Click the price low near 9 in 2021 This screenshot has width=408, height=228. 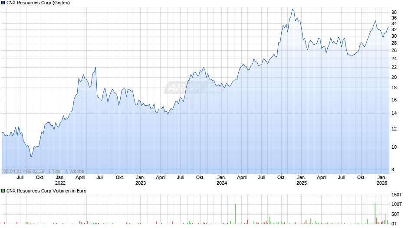tap(31, 157)
